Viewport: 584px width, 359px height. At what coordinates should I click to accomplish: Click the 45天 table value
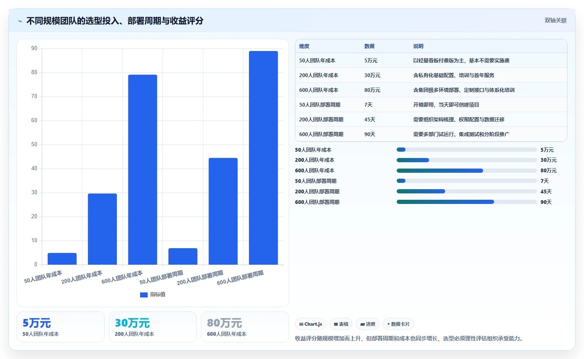370,120
